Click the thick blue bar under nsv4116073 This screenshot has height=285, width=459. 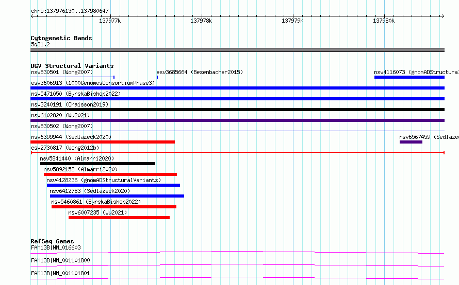(409, 77)
